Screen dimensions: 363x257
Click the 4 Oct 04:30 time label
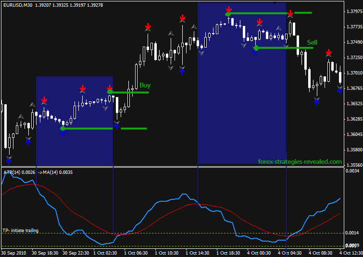tap(289, 253)
